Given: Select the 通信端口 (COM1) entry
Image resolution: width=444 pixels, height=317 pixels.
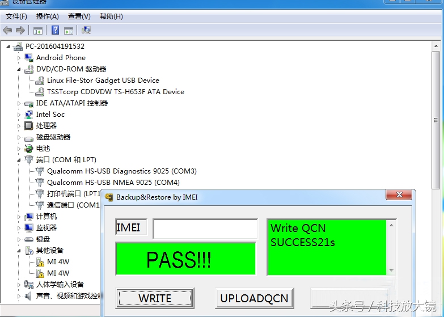Looking at the screenshot, I should (73, 205).
